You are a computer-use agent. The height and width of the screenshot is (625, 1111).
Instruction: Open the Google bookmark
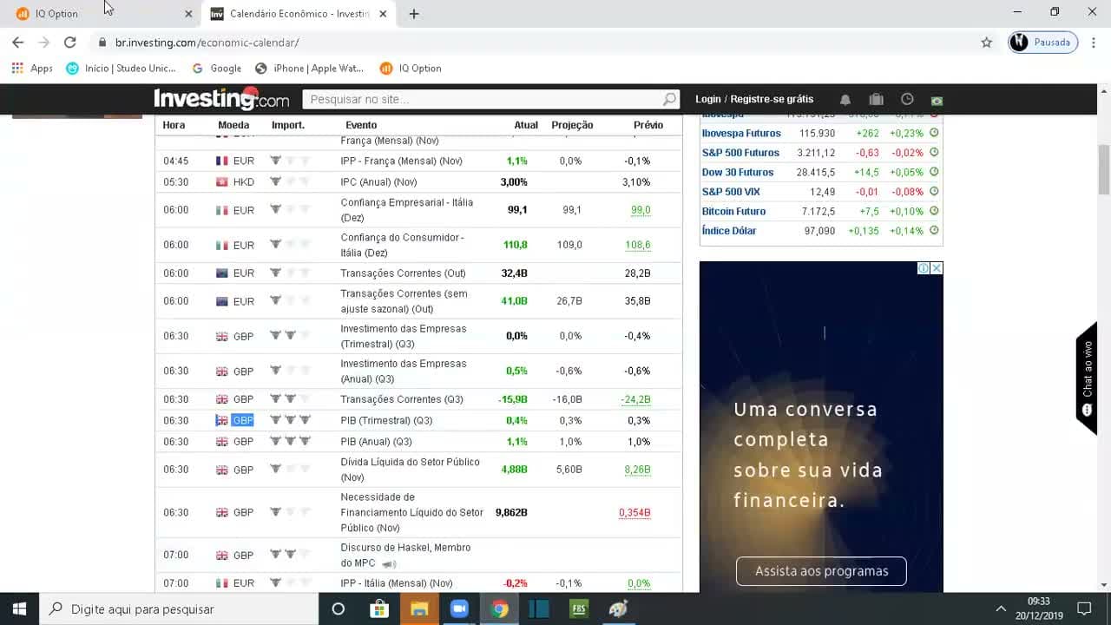point(217,69)
